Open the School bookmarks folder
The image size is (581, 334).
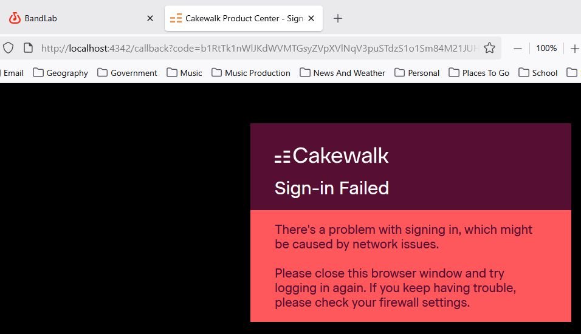tap(538, 73)
